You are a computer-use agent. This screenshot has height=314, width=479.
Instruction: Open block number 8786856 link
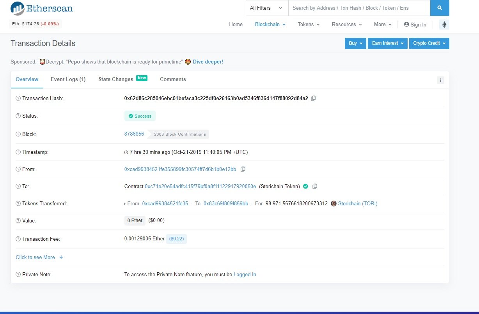click(134, 134)
